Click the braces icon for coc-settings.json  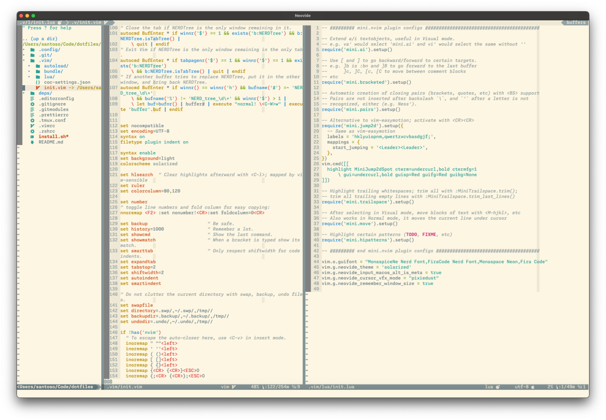[x=38, y=82]
